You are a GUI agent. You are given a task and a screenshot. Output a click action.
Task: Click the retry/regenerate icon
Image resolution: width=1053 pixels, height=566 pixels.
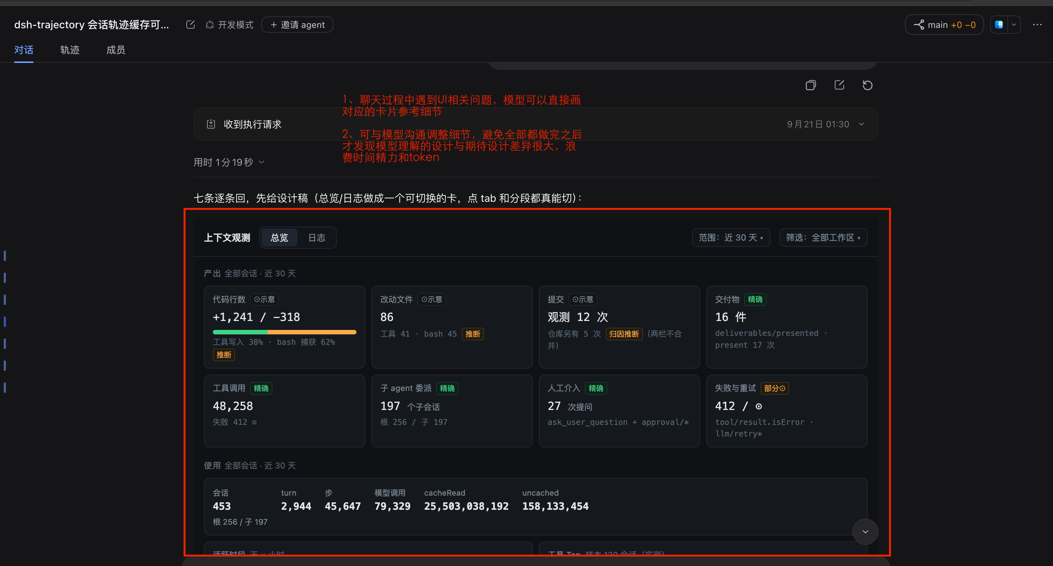coord(867,85)
